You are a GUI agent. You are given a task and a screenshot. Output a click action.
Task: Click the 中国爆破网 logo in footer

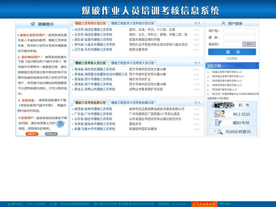point(205,204)
